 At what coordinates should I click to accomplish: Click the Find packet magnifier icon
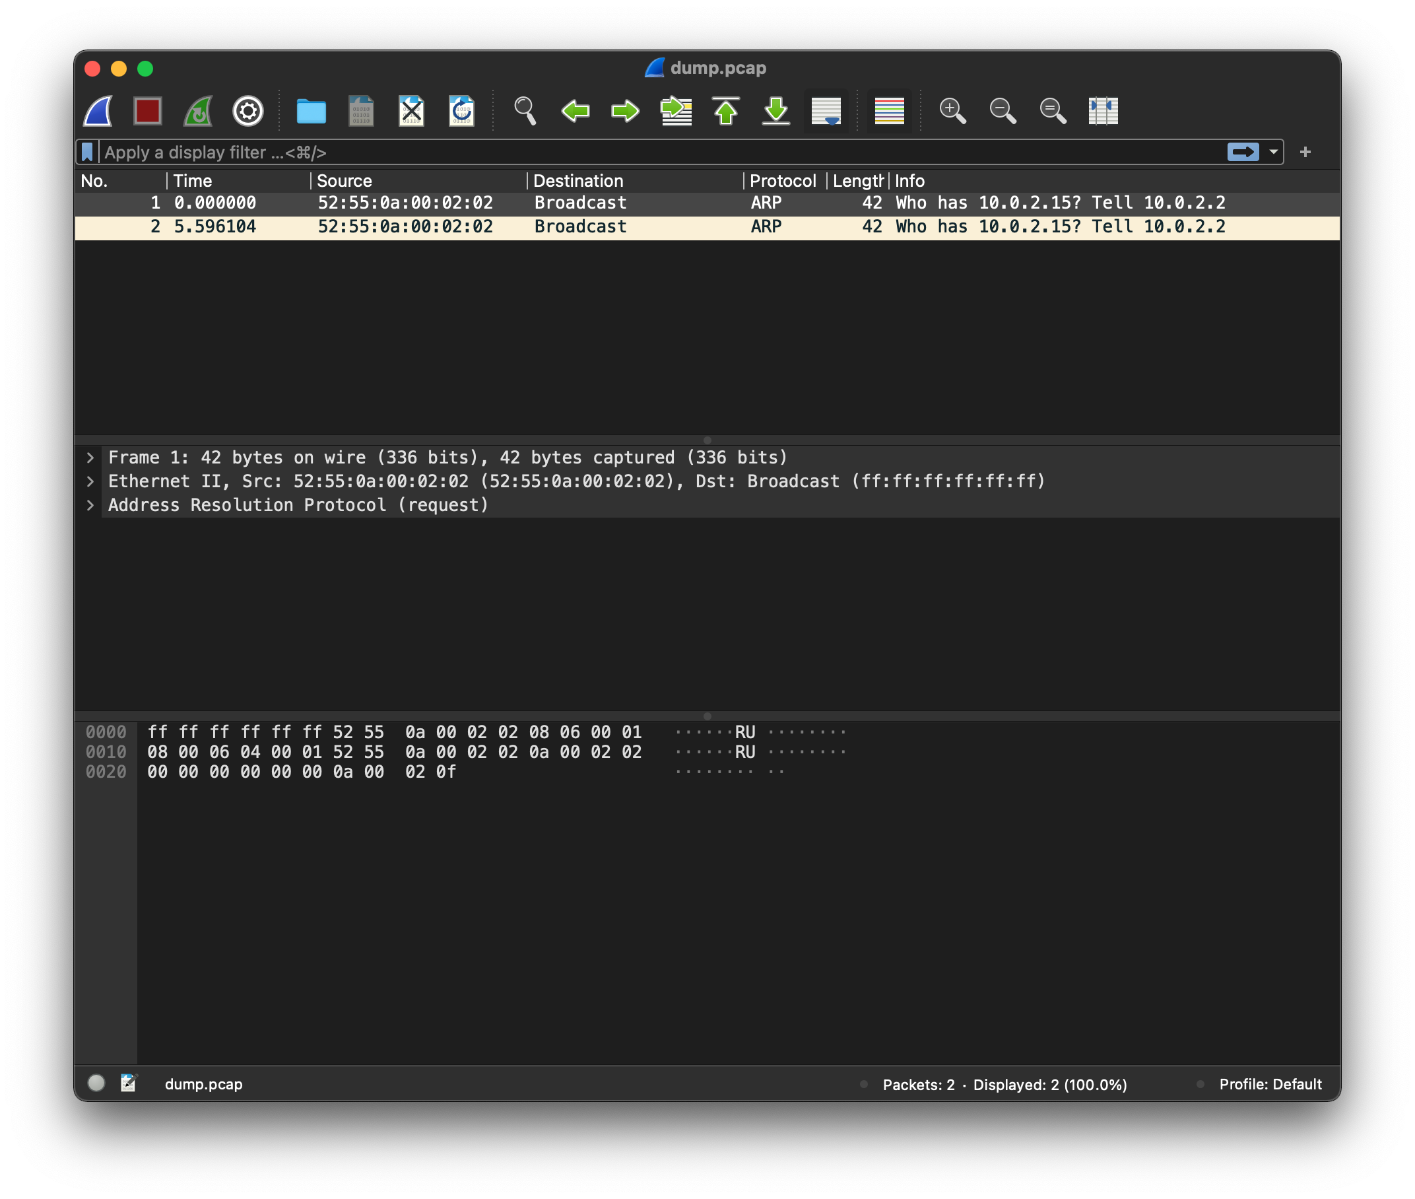point(525,111)
